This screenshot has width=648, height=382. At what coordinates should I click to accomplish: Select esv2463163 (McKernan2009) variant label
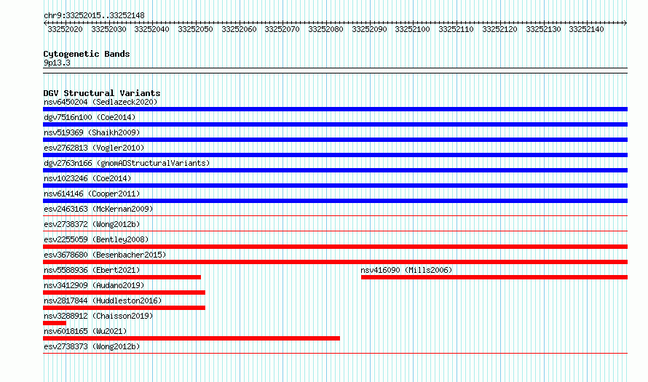click(98, 209)
